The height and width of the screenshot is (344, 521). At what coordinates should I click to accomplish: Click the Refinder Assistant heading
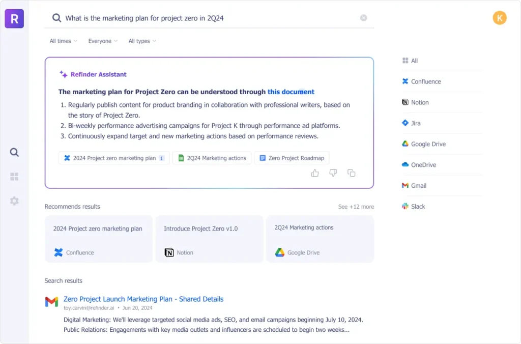(x=98, y=74)
